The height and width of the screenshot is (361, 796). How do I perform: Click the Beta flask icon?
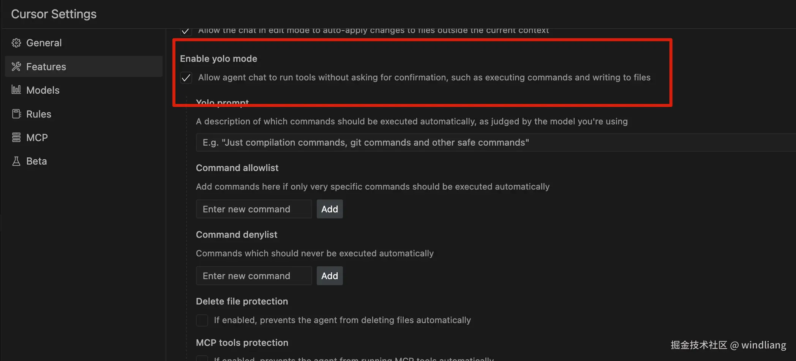click(16, 161)
